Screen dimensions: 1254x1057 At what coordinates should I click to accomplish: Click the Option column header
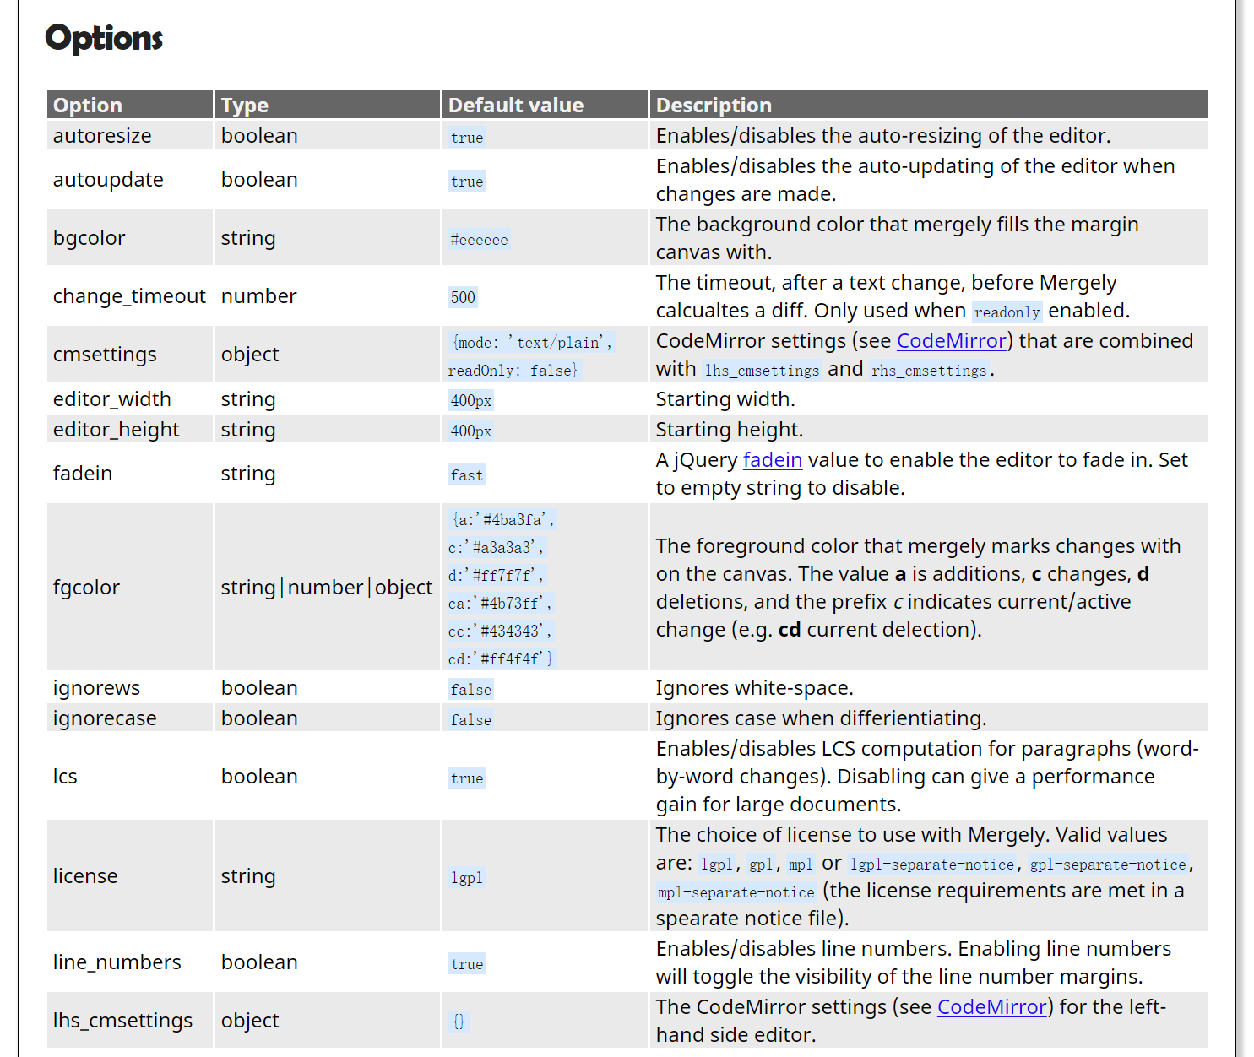point(88,106)
